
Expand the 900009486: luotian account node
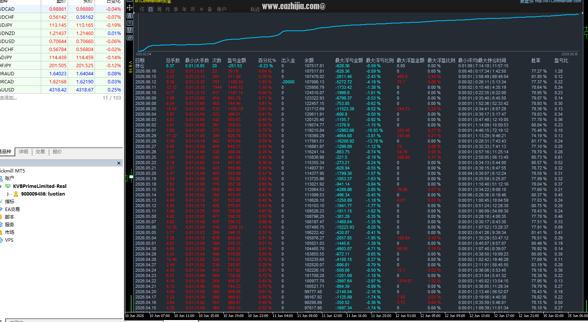coord(8,194)
